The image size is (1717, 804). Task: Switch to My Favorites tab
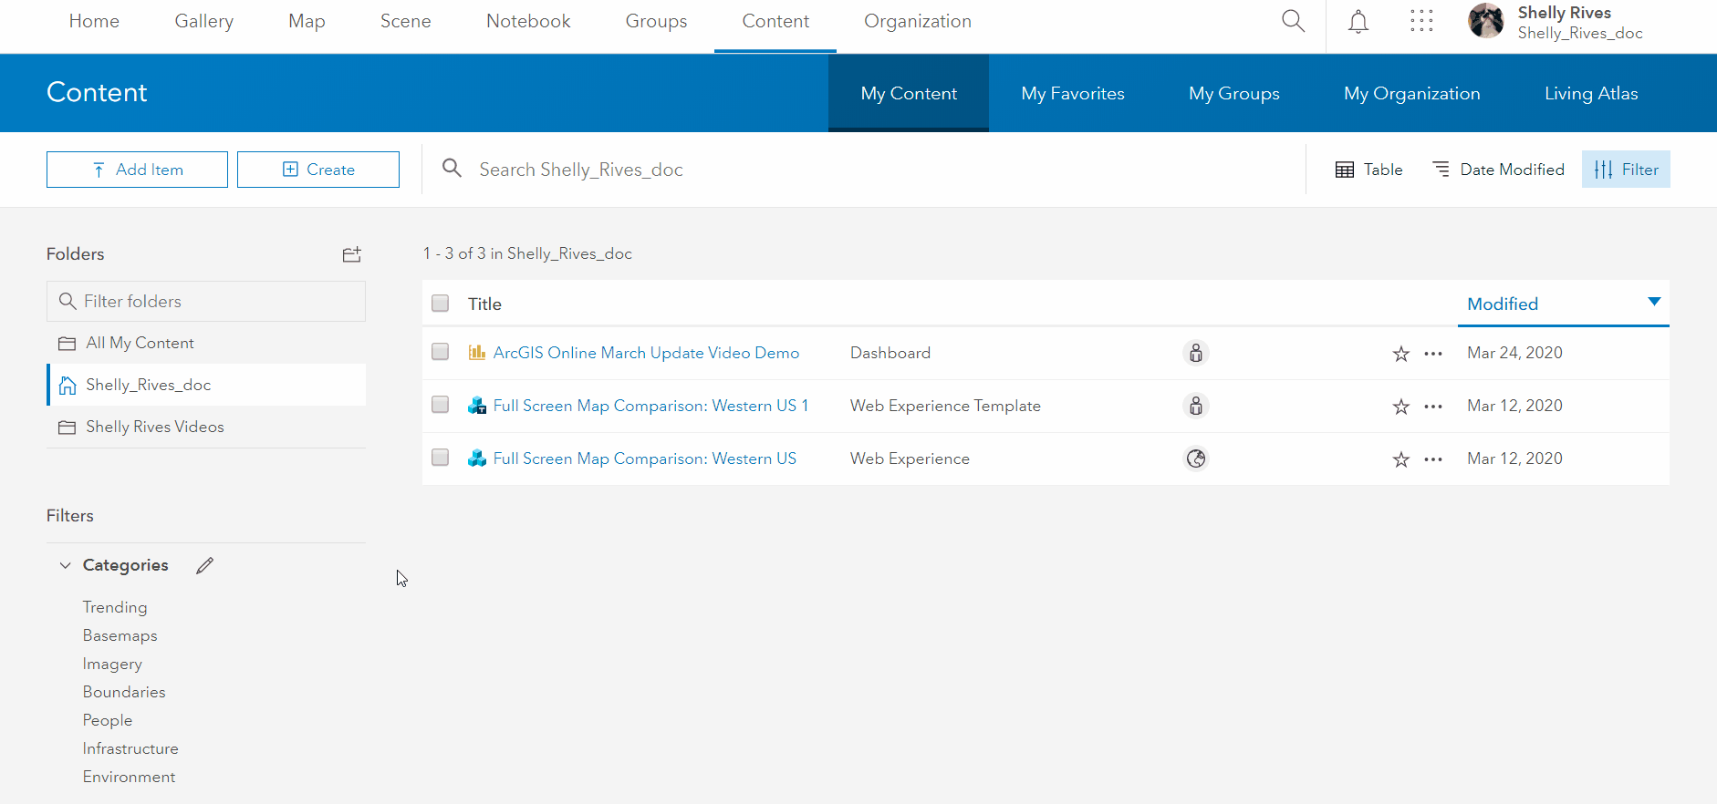click(1073, 93)
